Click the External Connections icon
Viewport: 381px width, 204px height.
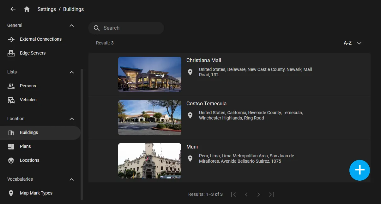click(11, 39)
